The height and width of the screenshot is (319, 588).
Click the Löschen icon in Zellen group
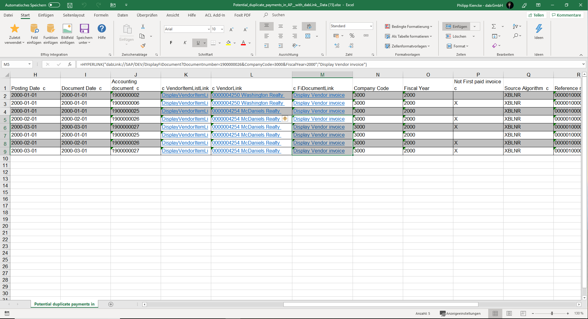[x=449, y=36]
